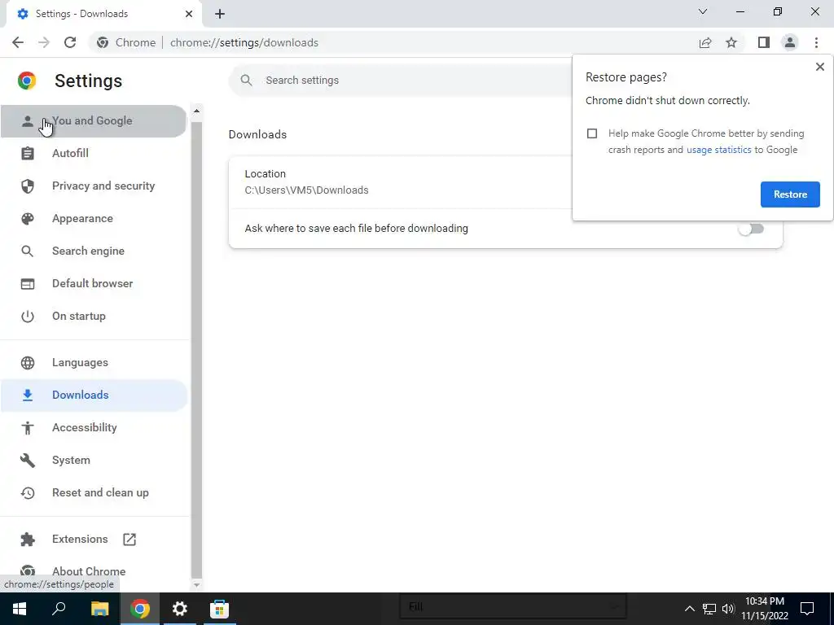Open Autofill settings
The height and width of the screenshot is (625, 834).
point(94,154)
